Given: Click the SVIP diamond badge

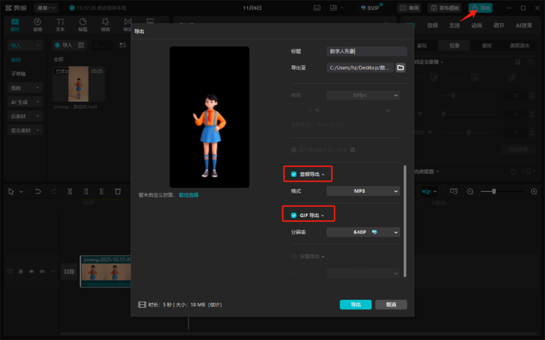Looking at the screenshot, I should (x=370, y=8).
